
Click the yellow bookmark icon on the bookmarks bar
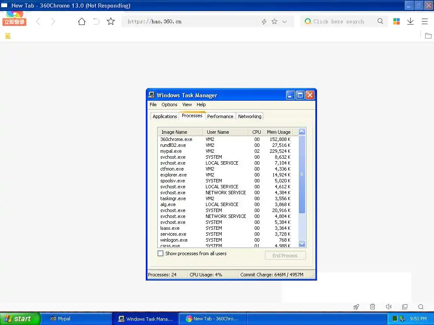8,36
